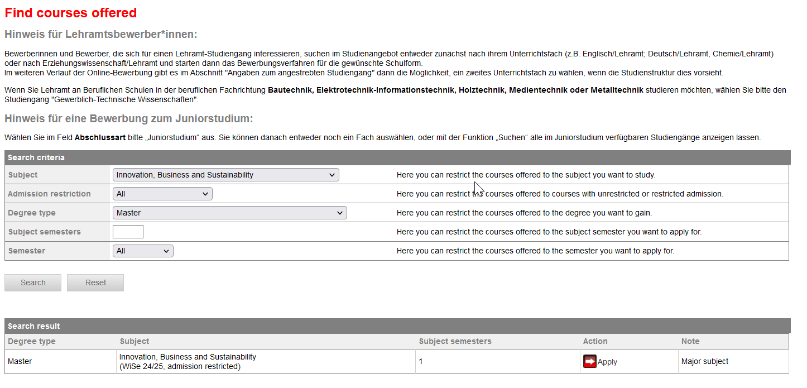Select the Master result row cell
Viewport: 807px width, 388px height.
pos(20,361)
